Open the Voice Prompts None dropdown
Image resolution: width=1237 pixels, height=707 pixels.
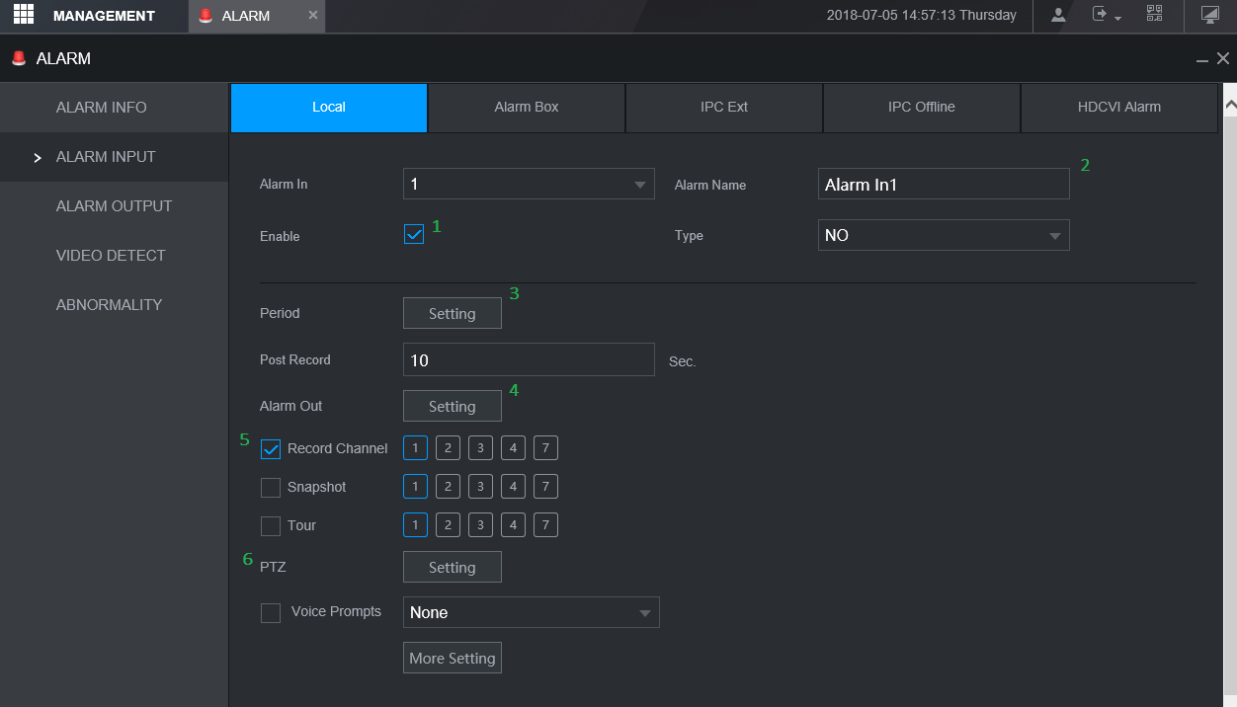(x=531, y=612)
